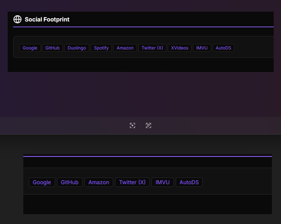The image size is (281, 224).
Task: Click the Twitter (X) tag in the bottom panel
Action: pos(132,182)
